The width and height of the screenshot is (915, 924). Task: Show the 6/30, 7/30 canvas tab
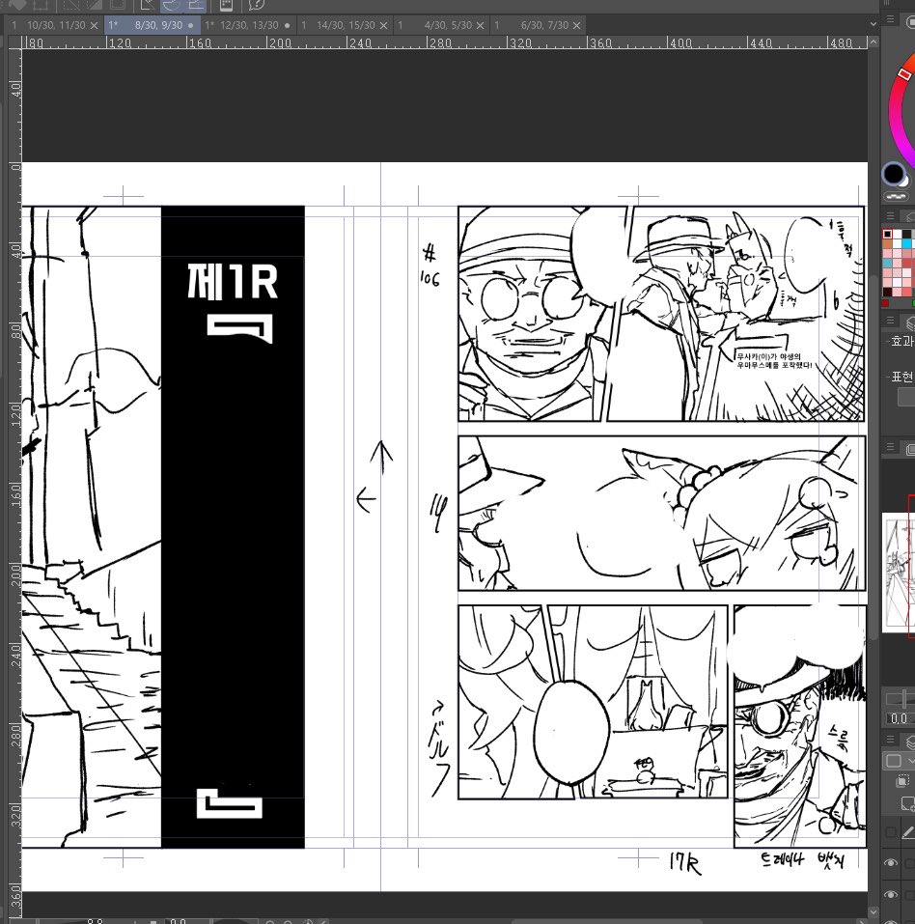[x=539, y=25]
